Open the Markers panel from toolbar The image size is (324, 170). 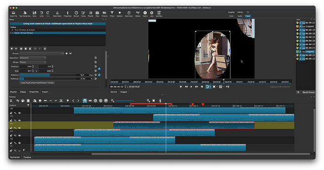[x=119, y=14]
